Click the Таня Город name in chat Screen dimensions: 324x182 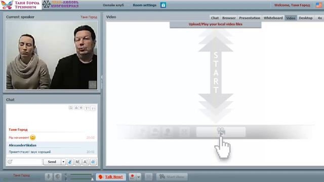(x=18, y=129)
